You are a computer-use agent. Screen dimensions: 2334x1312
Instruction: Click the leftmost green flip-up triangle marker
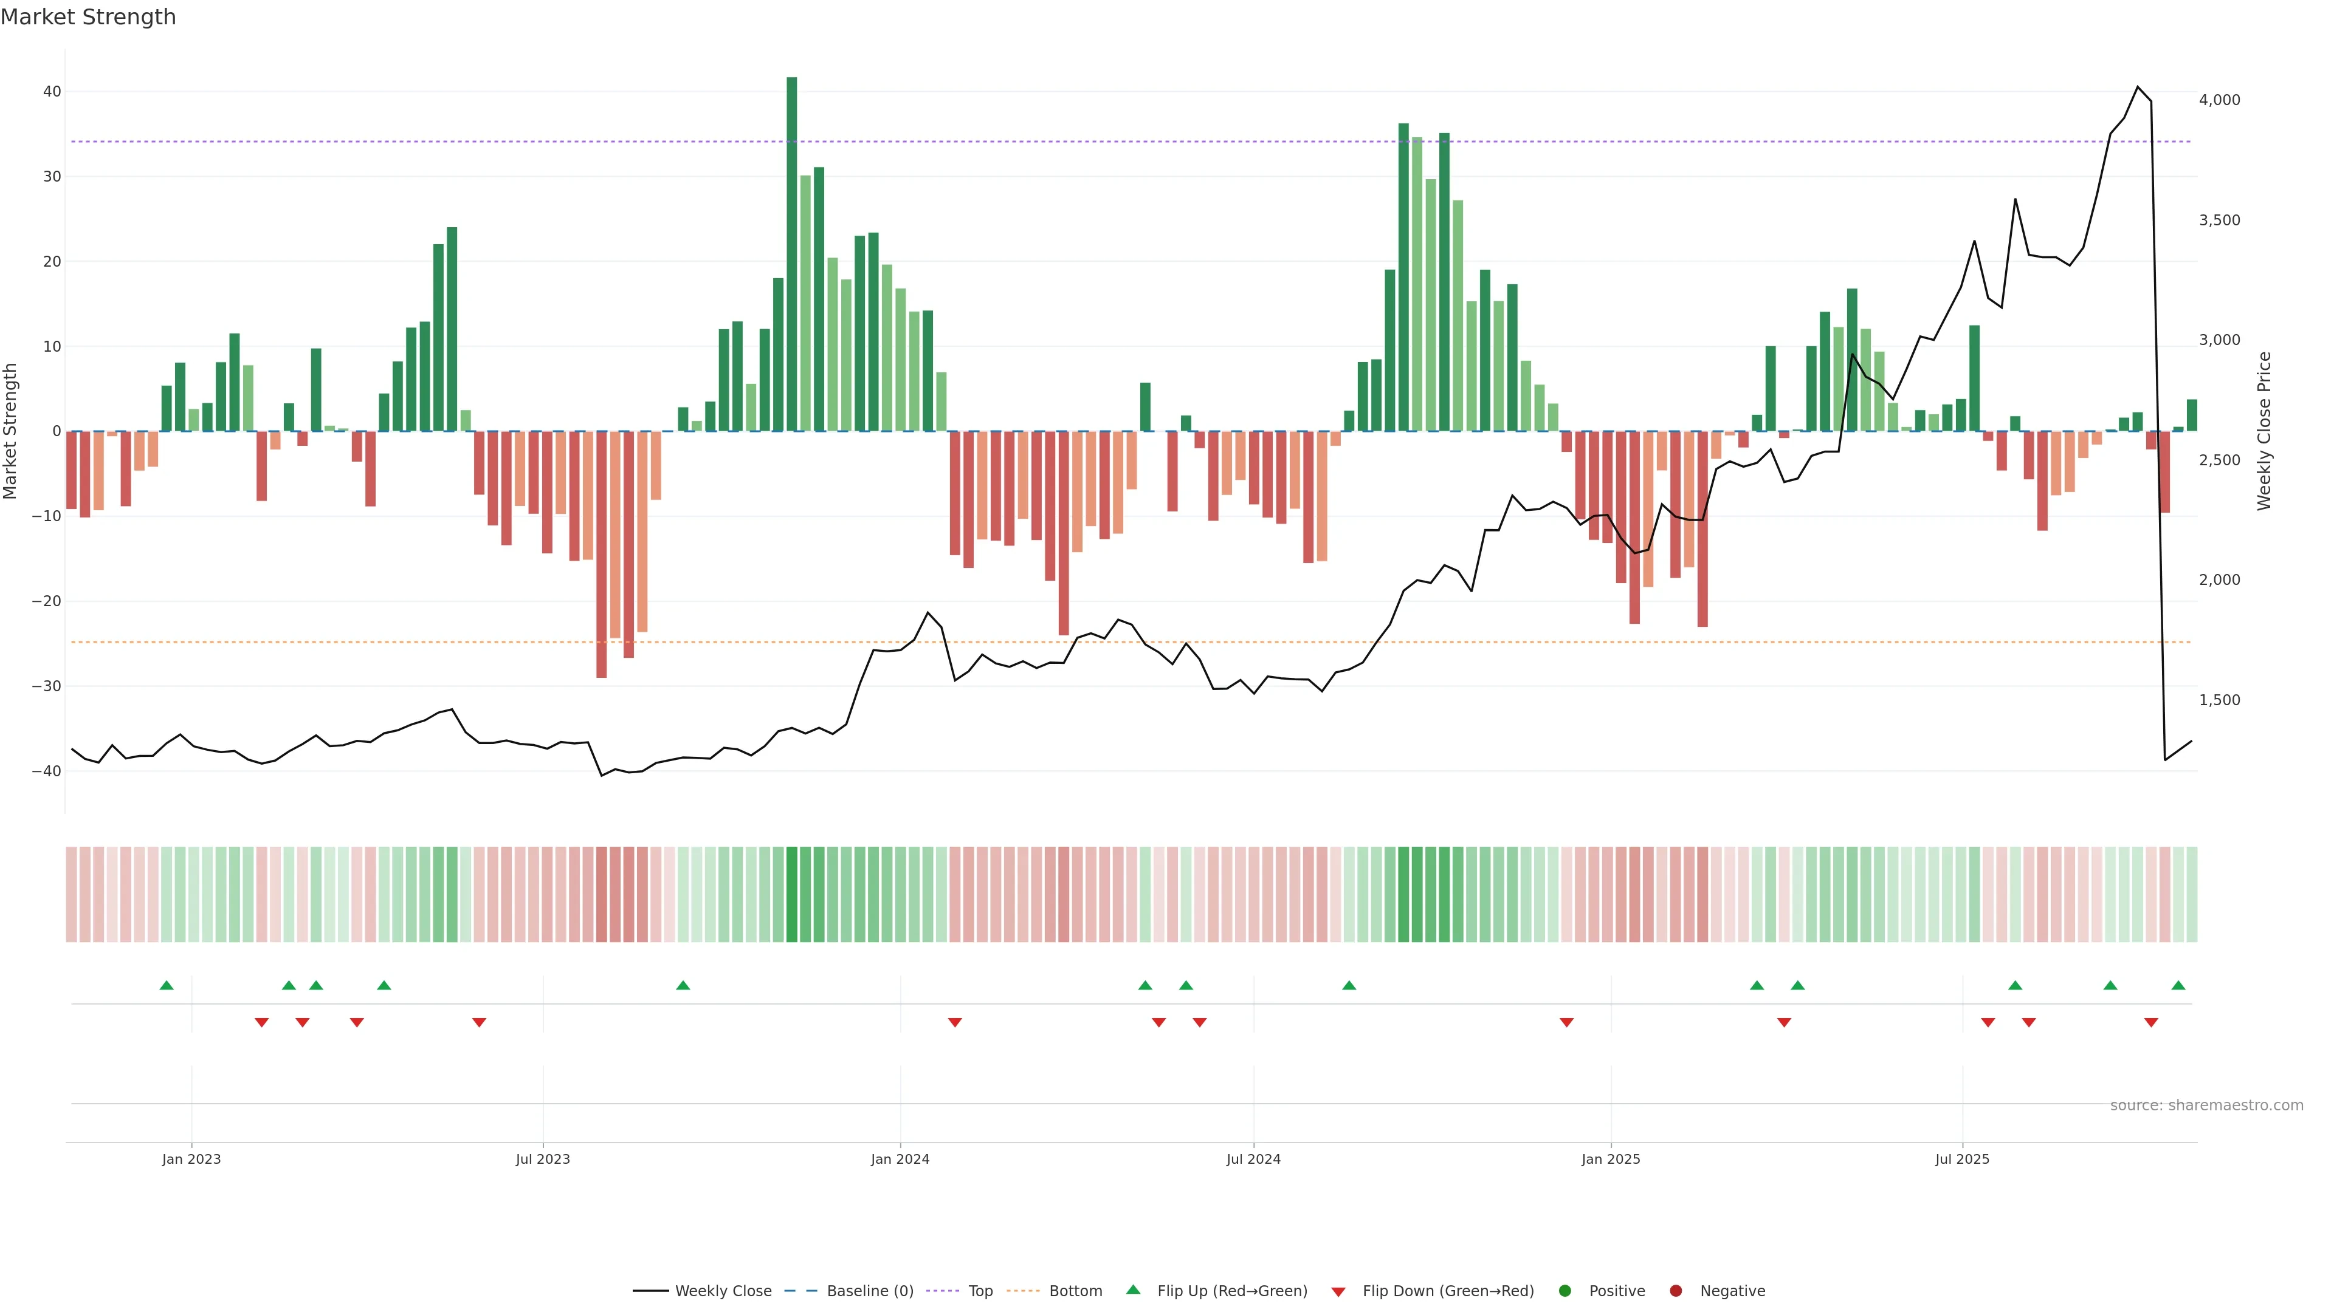pos(166,985)
